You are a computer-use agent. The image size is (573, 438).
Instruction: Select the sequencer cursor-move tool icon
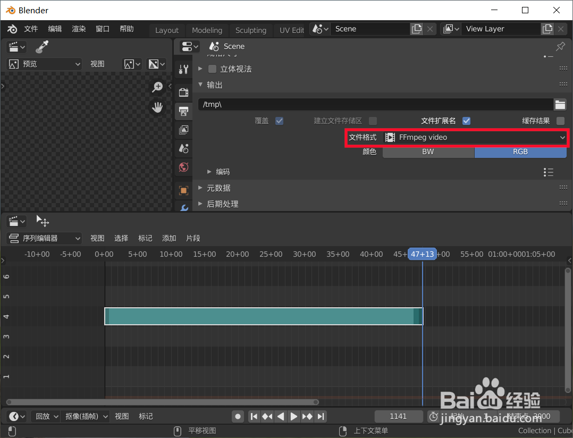pos(43,221)
